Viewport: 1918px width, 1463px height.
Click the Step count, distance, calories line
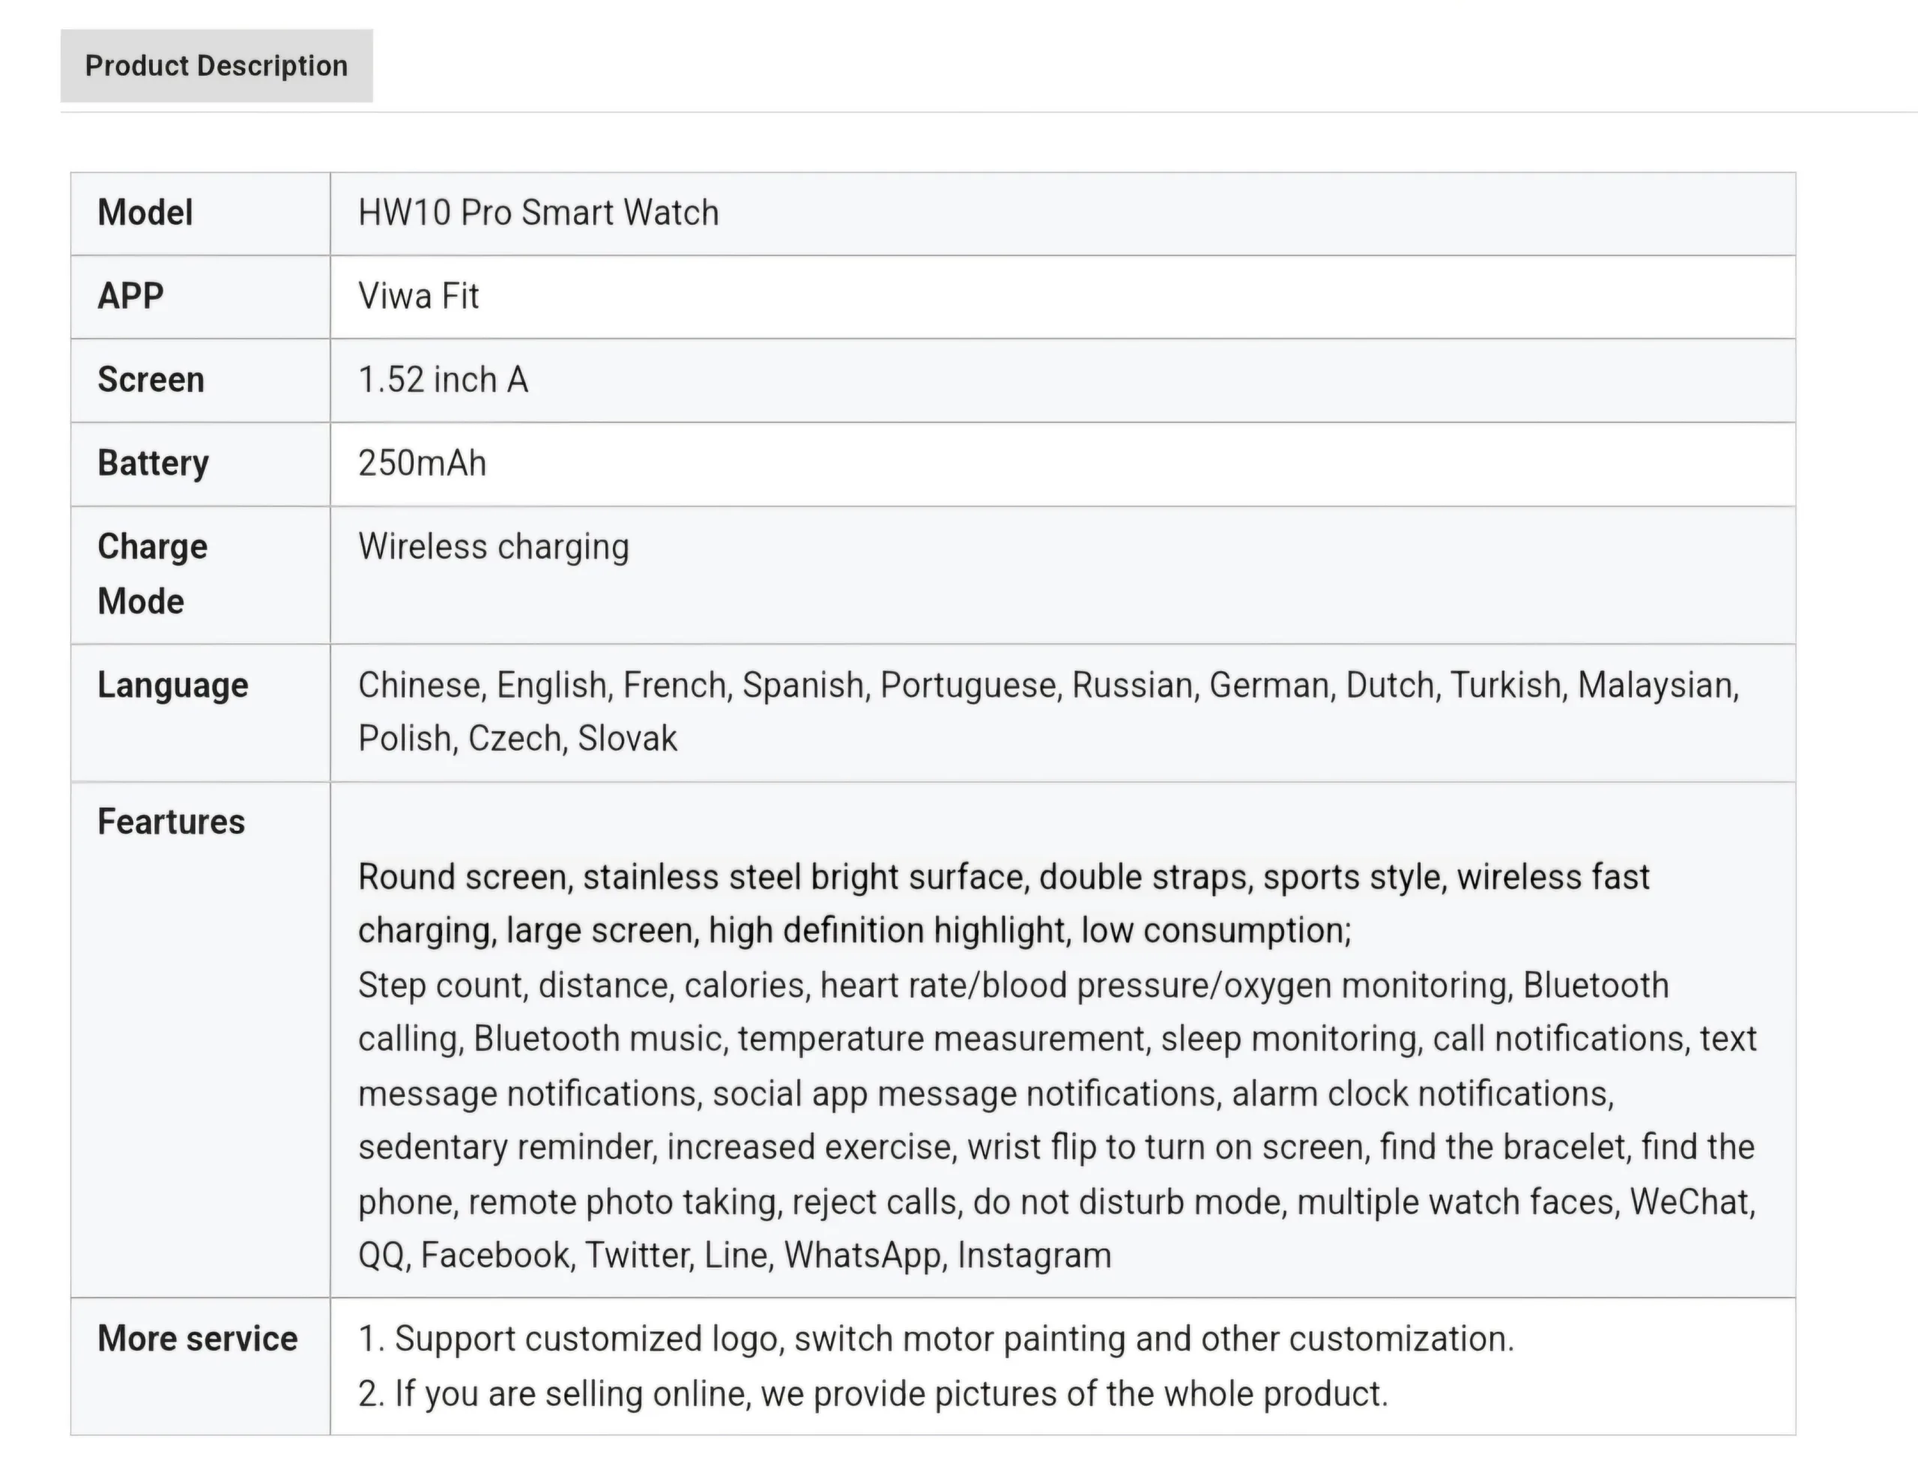pyautogui.click(x=1013, y=986)
